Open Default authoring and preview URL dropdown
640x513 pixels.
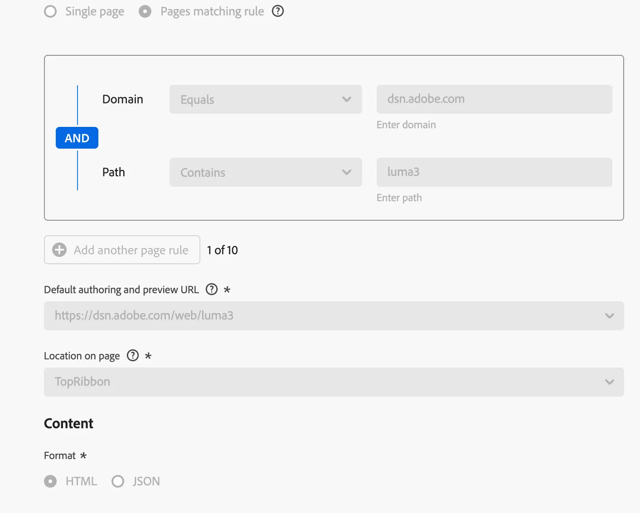click(x=334, y=316)
